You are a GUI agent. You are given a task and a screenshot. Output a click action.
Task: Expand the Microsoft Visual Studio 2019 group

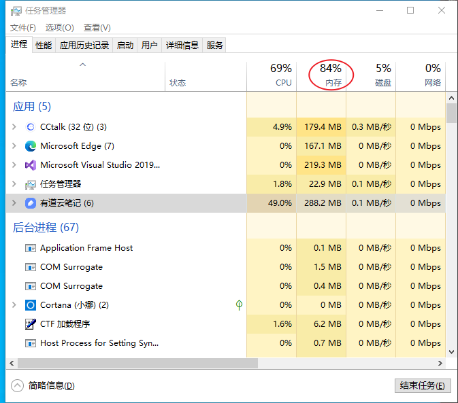point(14,164)
